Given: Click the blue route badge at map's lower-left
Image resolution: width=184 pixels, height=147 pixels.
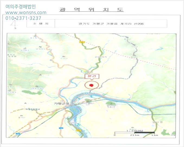Looking at the screenshot, I should 18,134.
